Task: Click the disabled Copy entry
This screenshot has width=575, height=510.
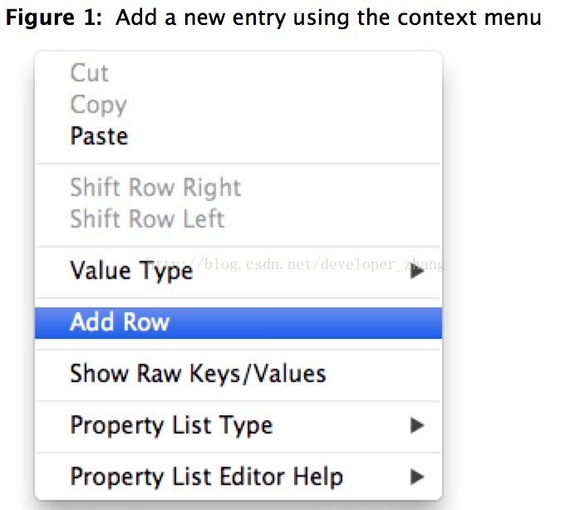Action: point(238,105)
